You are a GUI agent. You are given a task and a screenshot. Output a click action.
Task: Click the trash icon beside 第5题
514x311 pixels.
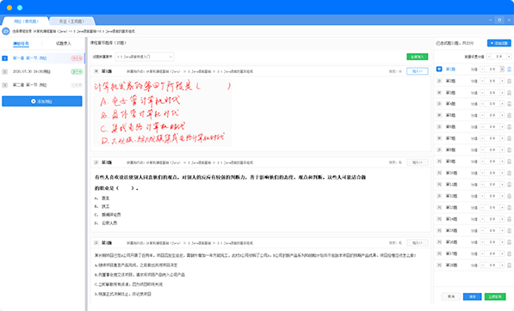coord(509,115)
